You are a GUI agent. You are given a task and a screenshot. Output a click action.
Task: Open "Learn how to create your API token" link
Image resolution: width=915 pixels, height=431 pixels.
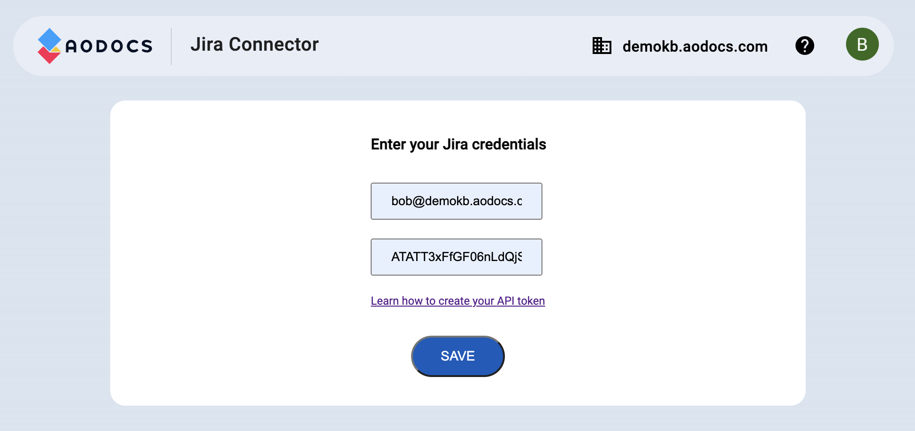(x=457, y=301)
